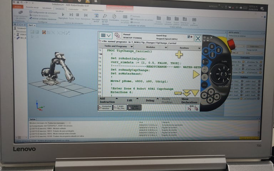This screenshot has width=274, height=171.
Task: Select the Ver1 view tab
Action: pyautogui.click(x=31, y=25)
